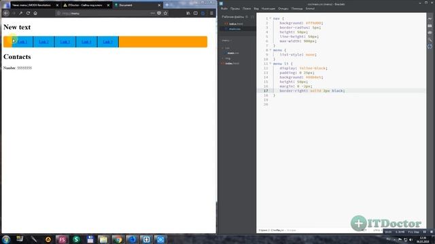Open Brackets Help menu (Помощь)
This screenshot has height=244, width=435.
(297, 9)
